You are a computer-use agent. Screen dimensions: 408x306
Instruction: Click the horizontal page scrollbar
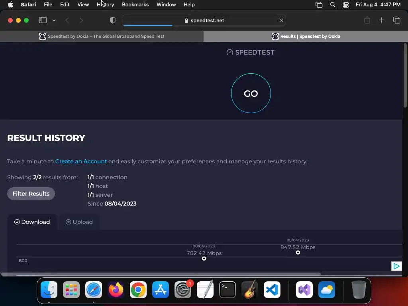coord(161,274)
